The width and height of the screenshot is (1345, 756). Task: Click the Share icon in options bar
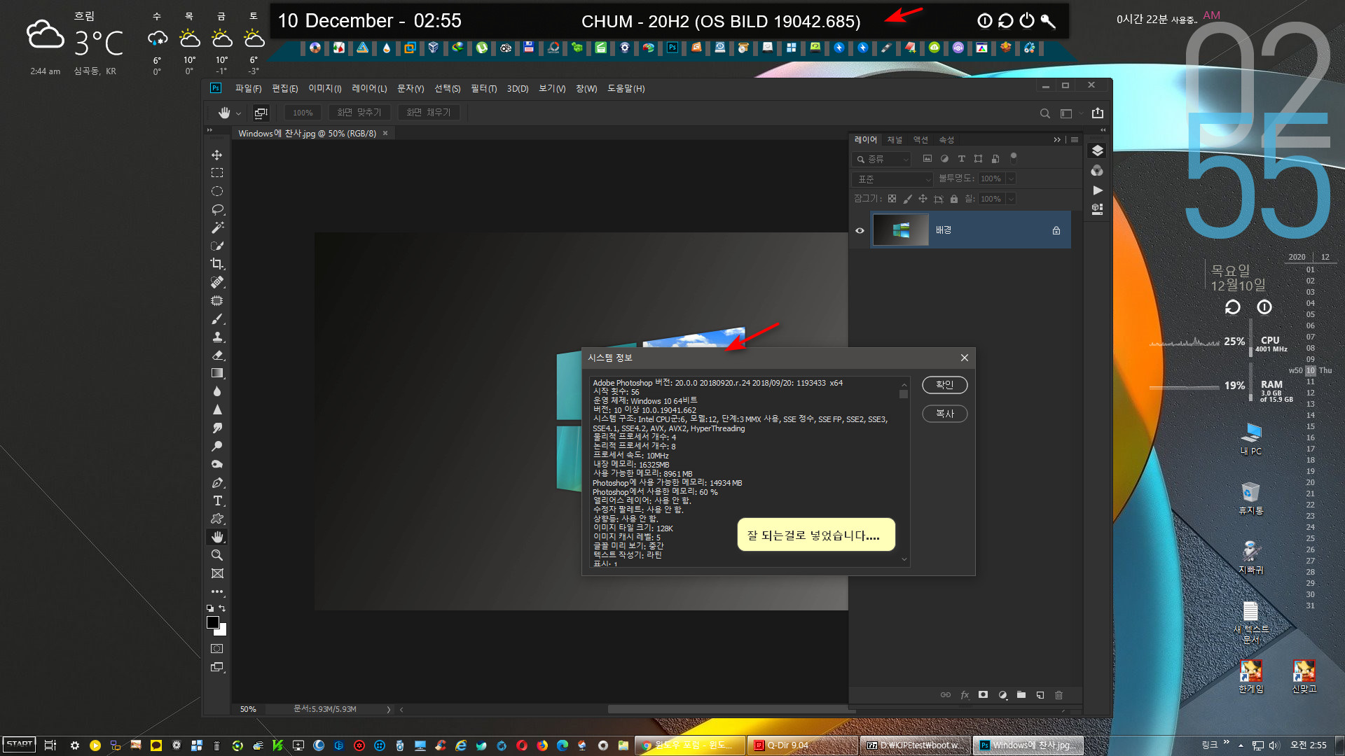click(1098, 113)
